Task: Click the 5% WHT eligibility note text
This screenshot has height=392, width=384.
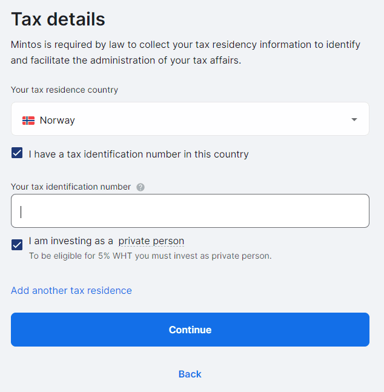Action: click(150, 256)
